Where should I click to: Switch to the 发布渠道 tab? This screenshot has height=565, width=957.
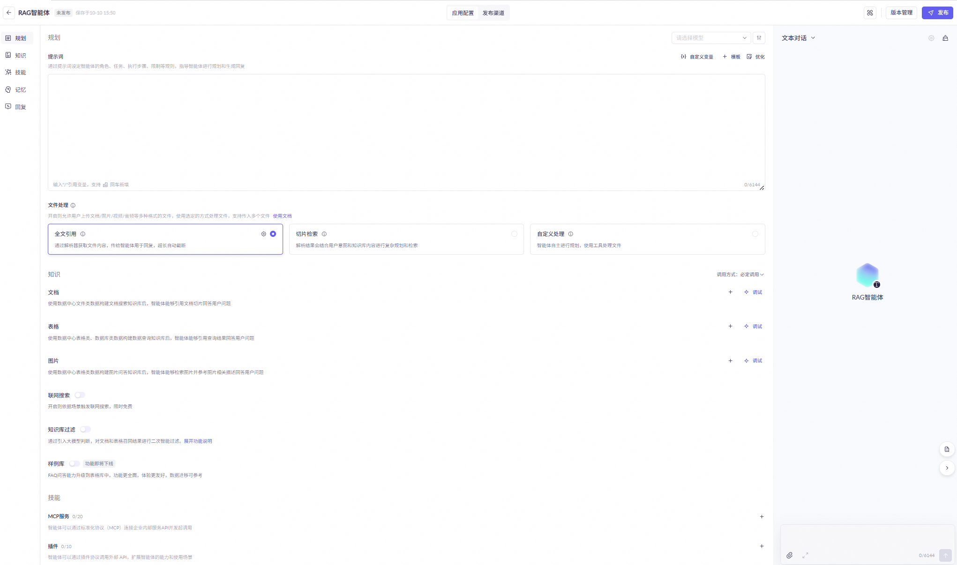click(493, 13)
